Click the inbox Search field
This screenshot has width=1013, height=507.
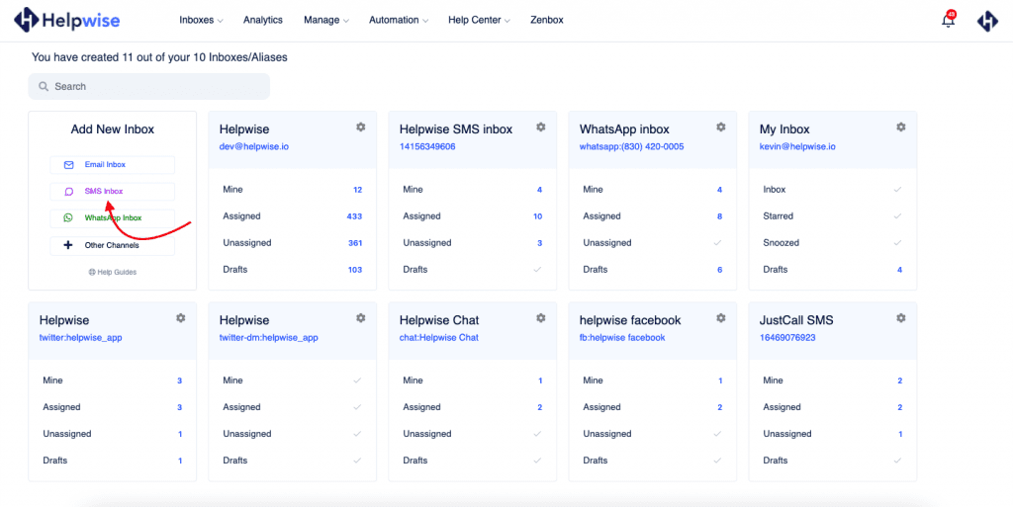(x=148, y=87)
